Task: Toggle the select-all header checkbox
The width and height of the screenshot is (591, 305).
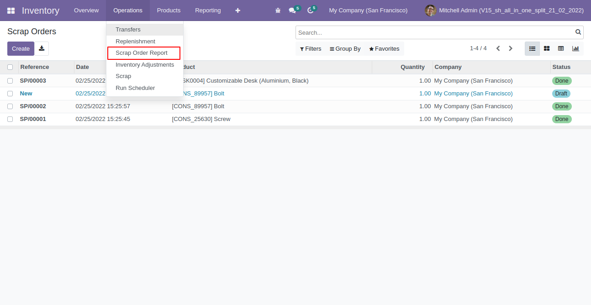Action: pyautogui.click(x=10, y=67)
